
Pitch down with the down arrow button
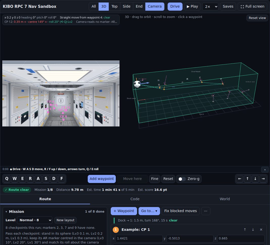click(x=255, y=179)
